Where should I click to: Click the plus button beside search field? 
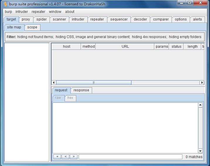57,157
